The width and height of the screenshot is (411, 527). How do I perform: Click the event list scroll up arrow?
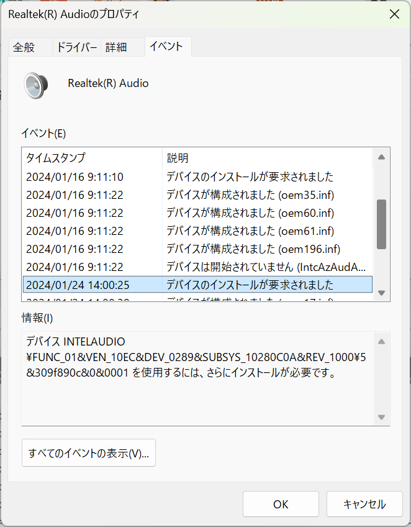381,157
